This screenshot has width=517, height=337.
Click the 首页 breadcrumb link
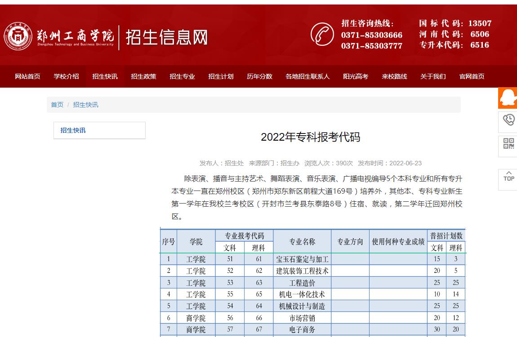coord(57,105)
